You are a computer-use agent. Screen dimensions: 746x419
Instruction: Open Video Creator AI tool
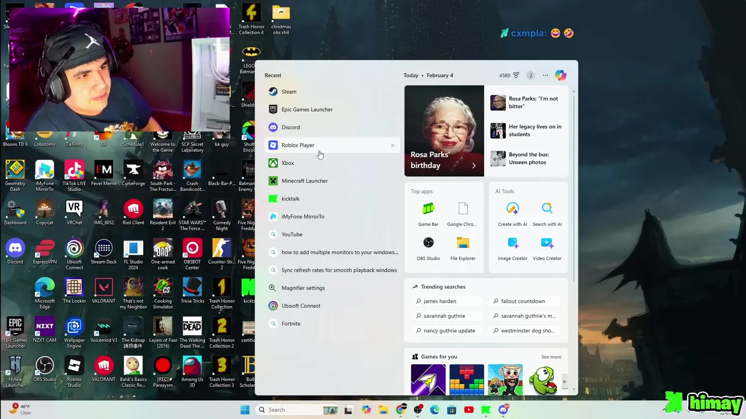547,248
